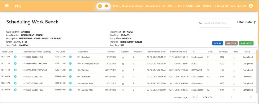Click the Shift column header
The height and width of the screenshot is (104, 259).
coord(210,52)
